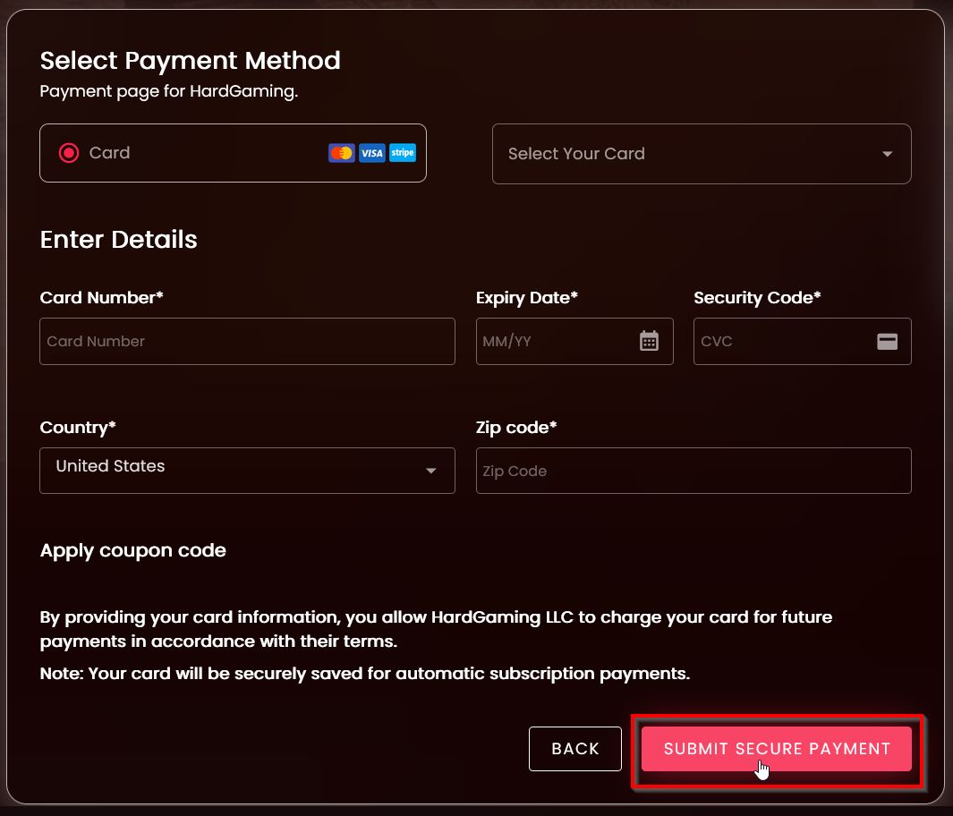Click inside the Card Number field
The image size is (953, 816).
pos(247,341)
